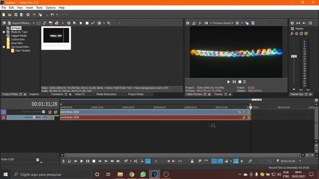This screenshot has height=179, width=319.
Task: Switch to the Explorer tab
Action: click(34, 94)
